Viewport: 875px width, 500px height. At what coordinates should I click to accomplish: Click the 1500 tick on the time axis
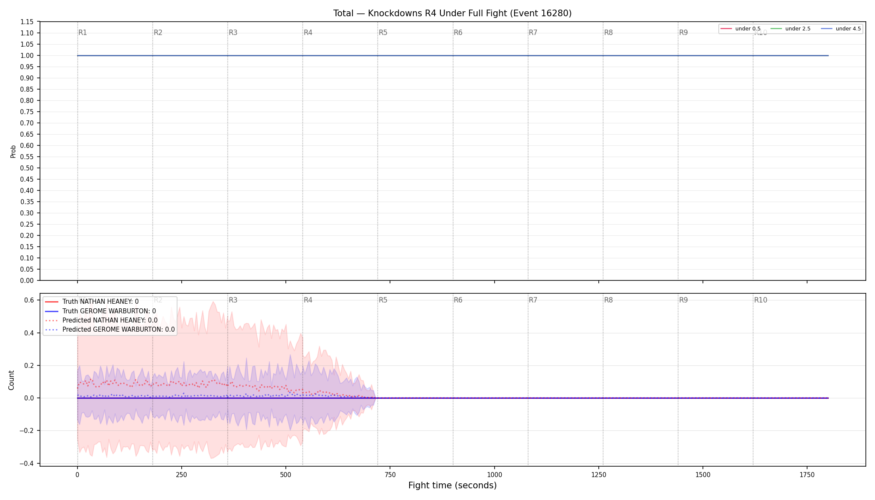(x=703, y=475)
